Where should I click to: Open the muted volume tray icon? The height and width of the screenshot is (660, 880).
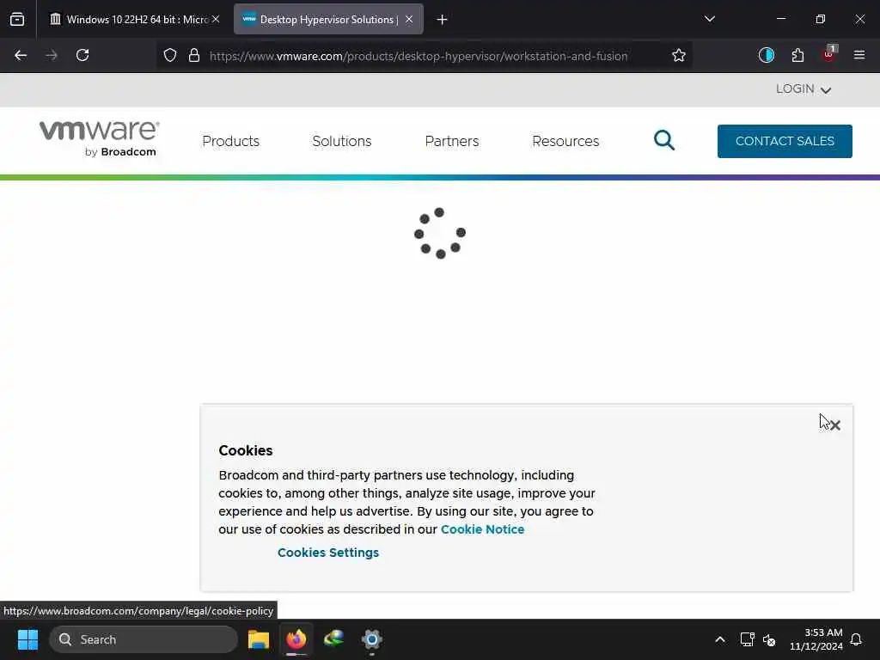click(769, 639)
